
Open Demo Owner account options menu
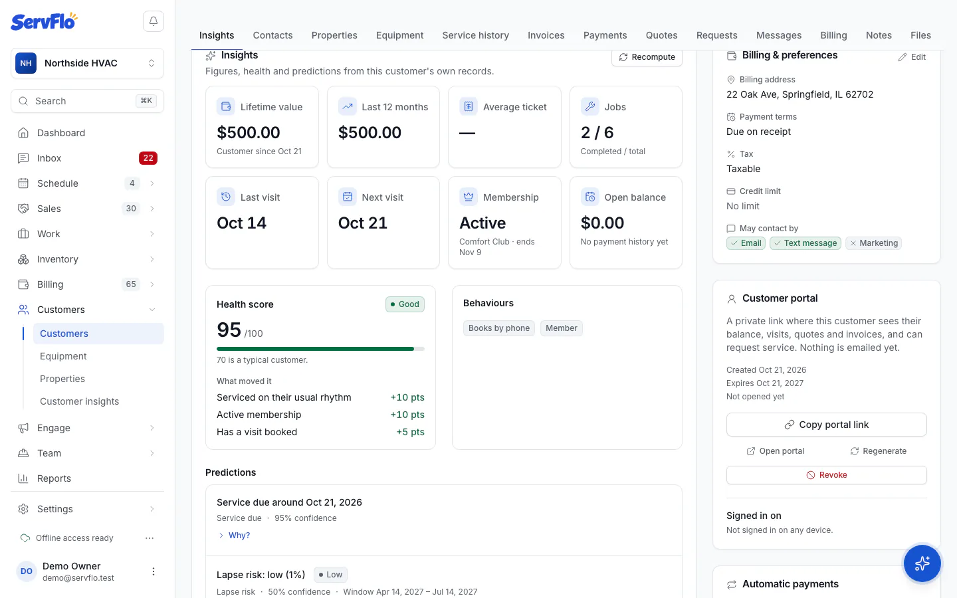click(x=154, y=571)
